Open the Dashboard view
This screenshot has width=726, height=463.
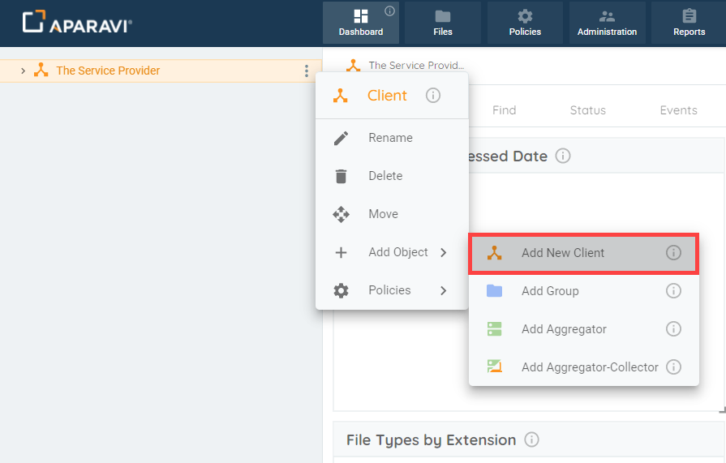point(361,23)
